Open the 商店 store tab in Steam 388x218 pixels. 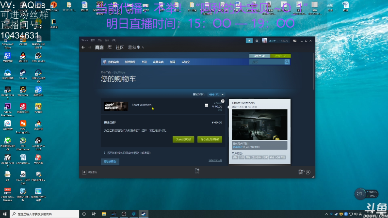pos(99,47)
